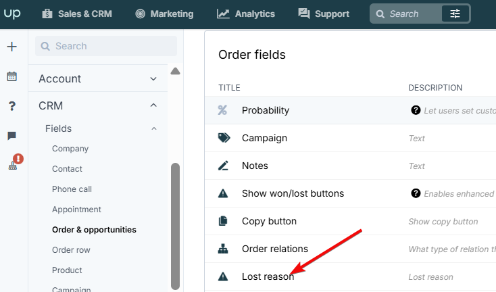Open the Show won/lost buttons row
This screenshot has height=292, width=496.
click(x=350, y=193)
